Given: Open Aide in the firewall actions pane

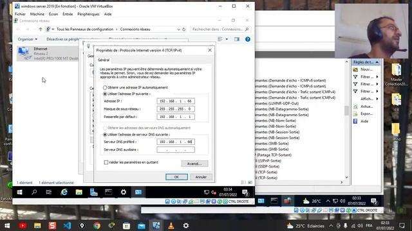Looking at the screenshot, I should tap(364, 121).
